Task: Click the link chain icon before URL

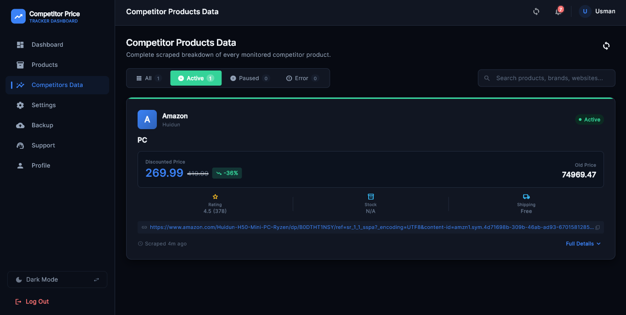Action: pyautogui.click(x=144, y=227)
